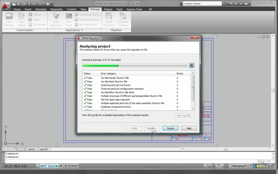Click the Migrate button in BOM Migration

152,128
